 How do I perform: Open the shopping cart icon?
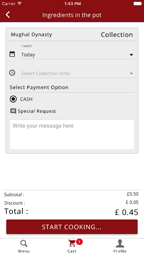tap(72, 244)
